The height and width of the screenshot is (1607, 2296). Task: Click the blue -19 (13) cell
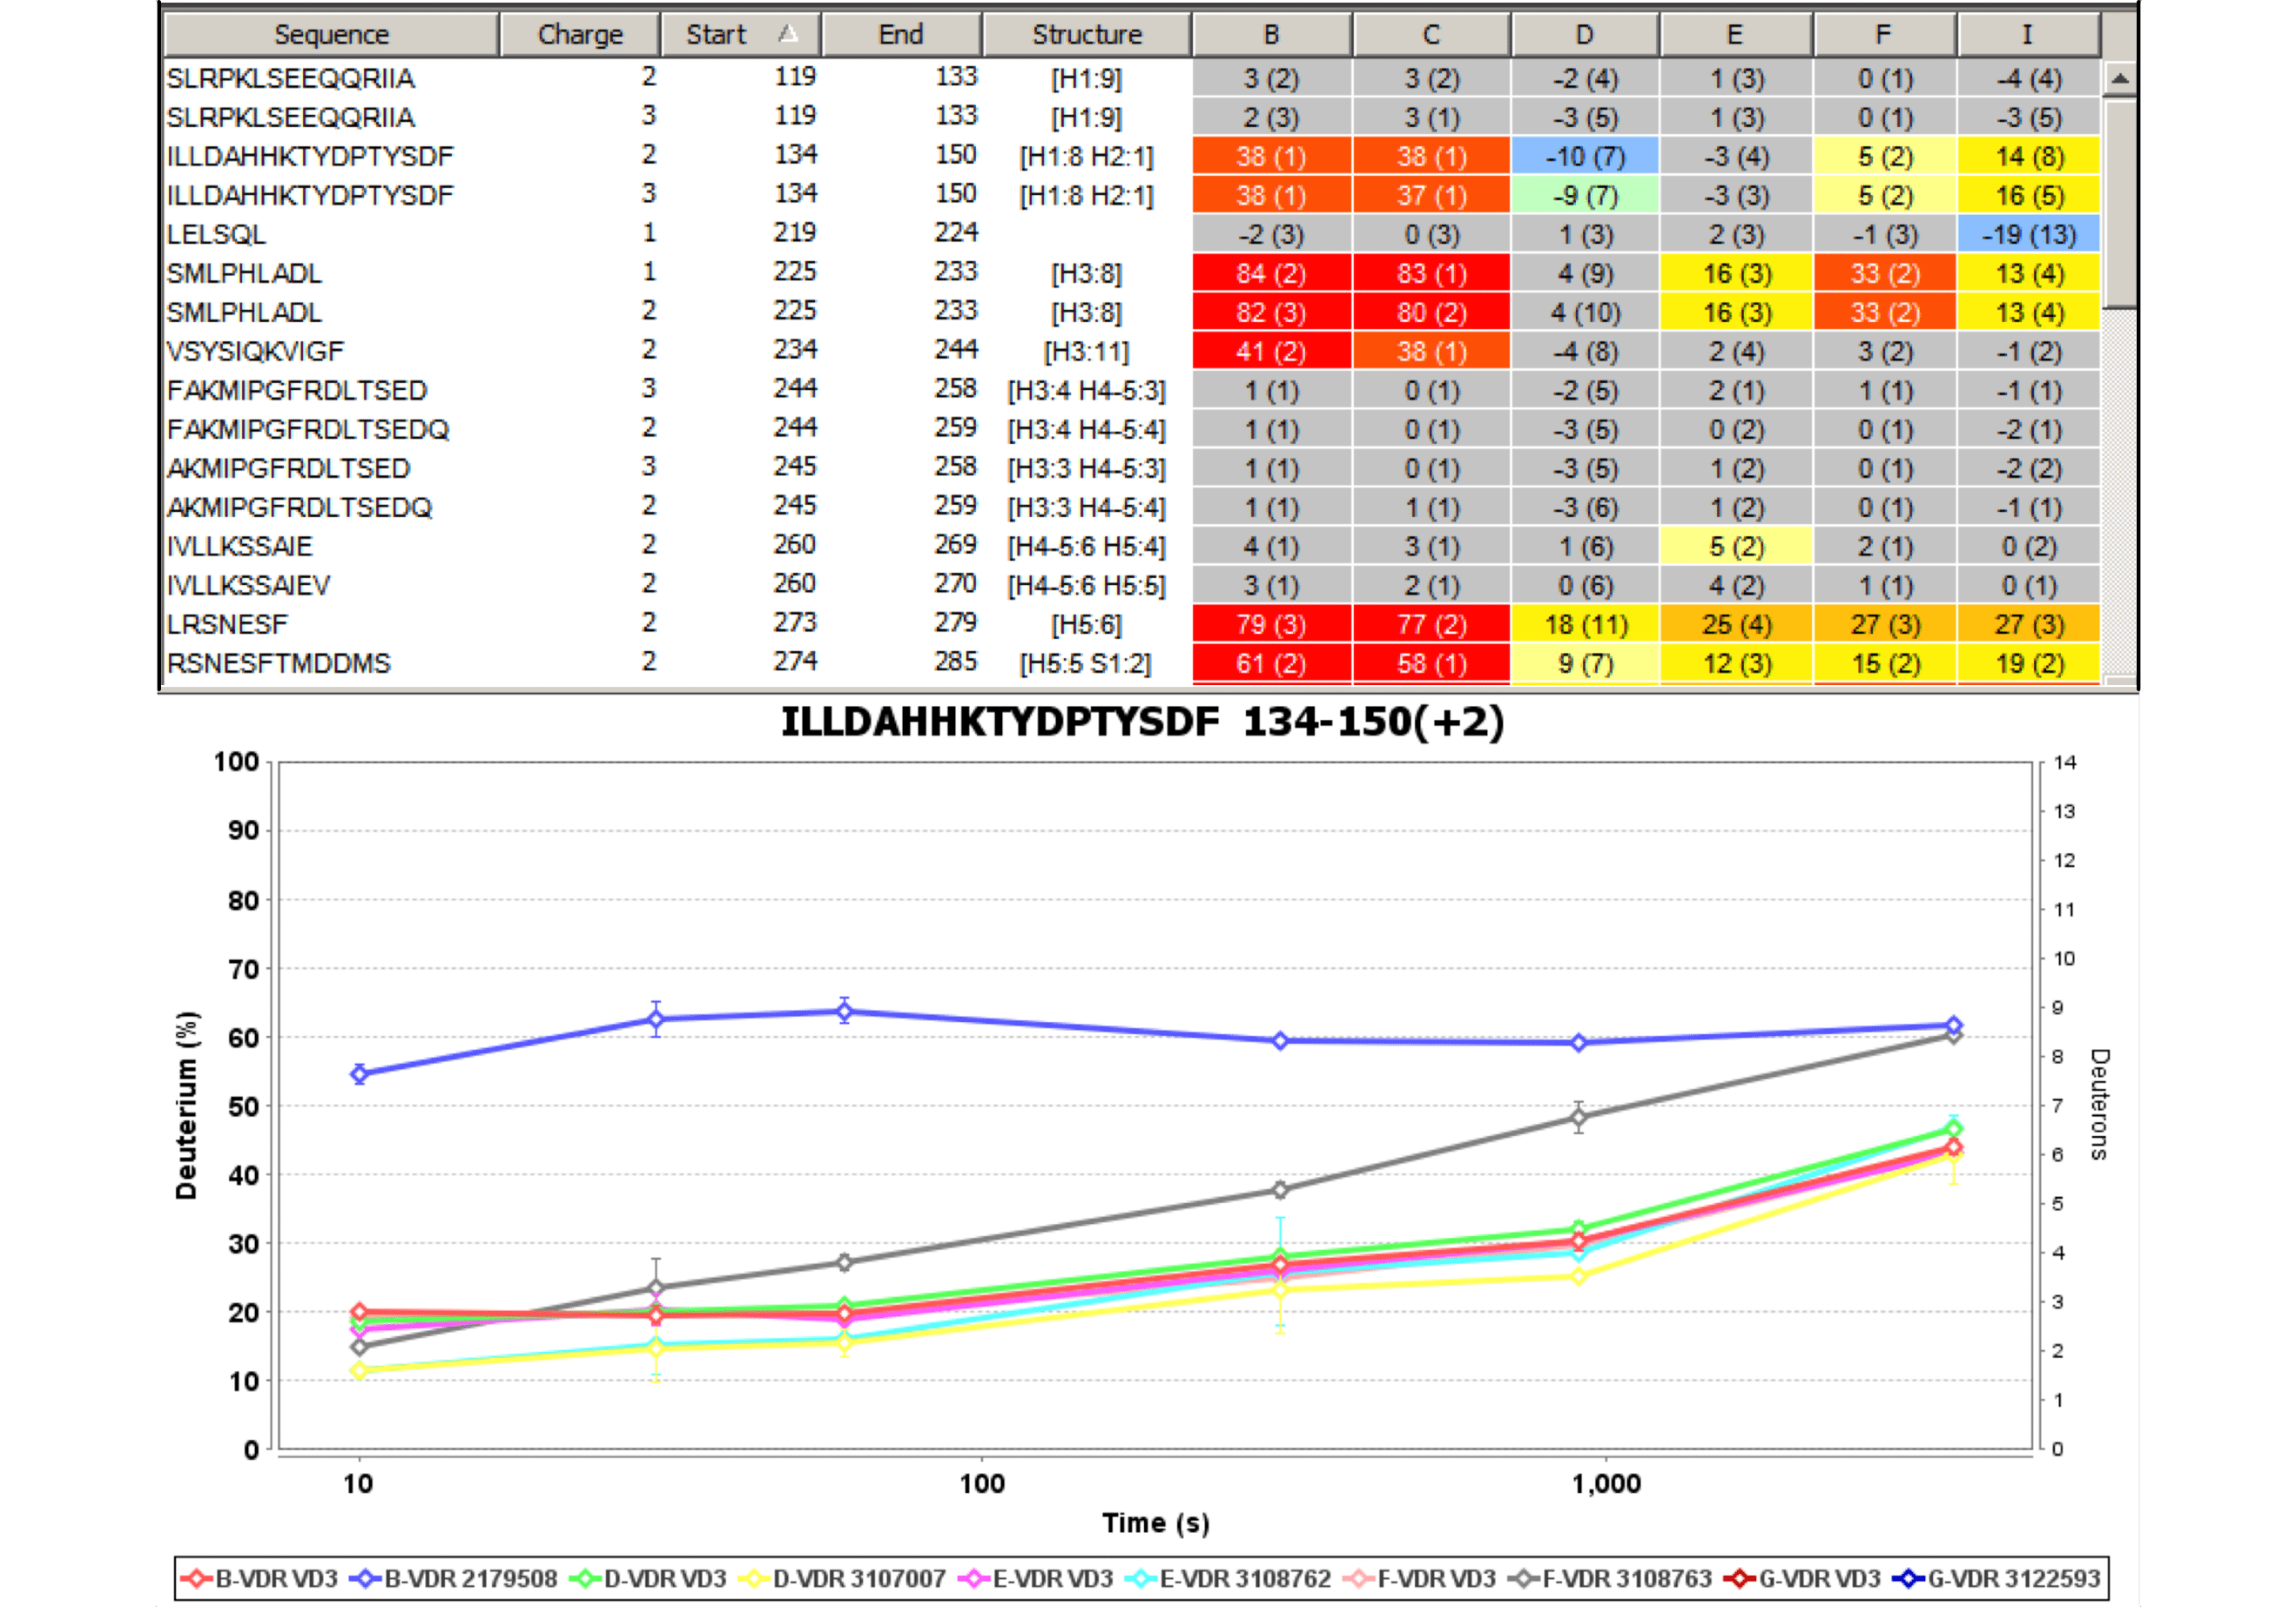(2028, 235)
